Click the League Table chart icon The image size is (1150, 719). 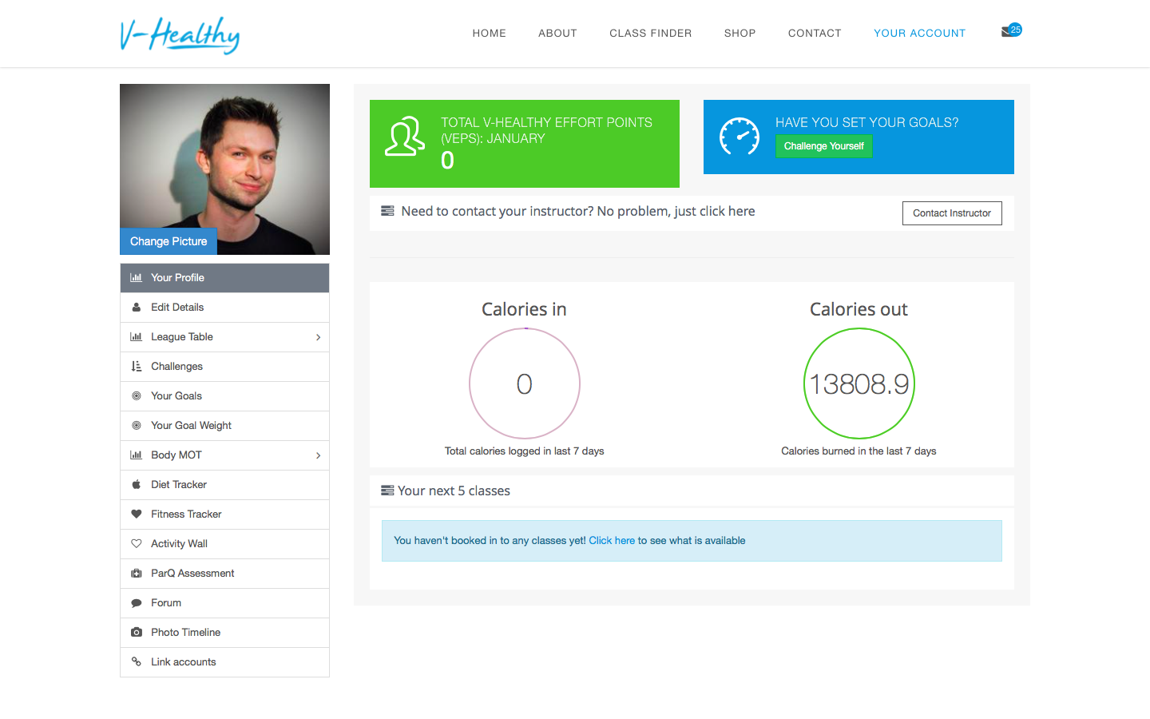click(137, 337)
